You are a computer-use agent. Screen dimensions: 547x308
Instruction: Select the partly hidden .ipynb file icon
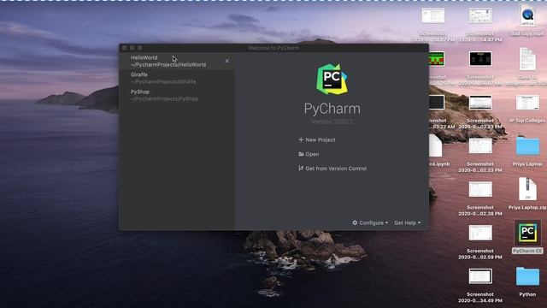[435, 146]
